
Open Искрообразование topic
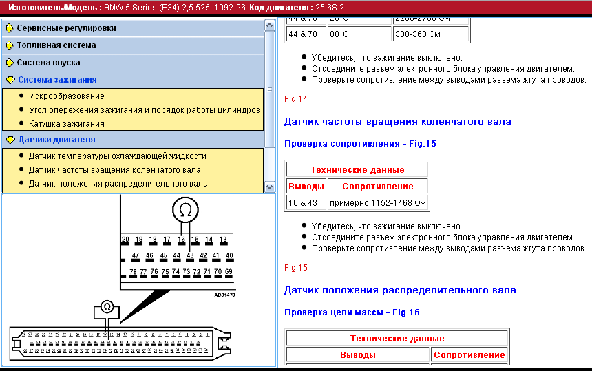(x=67, y=96)
